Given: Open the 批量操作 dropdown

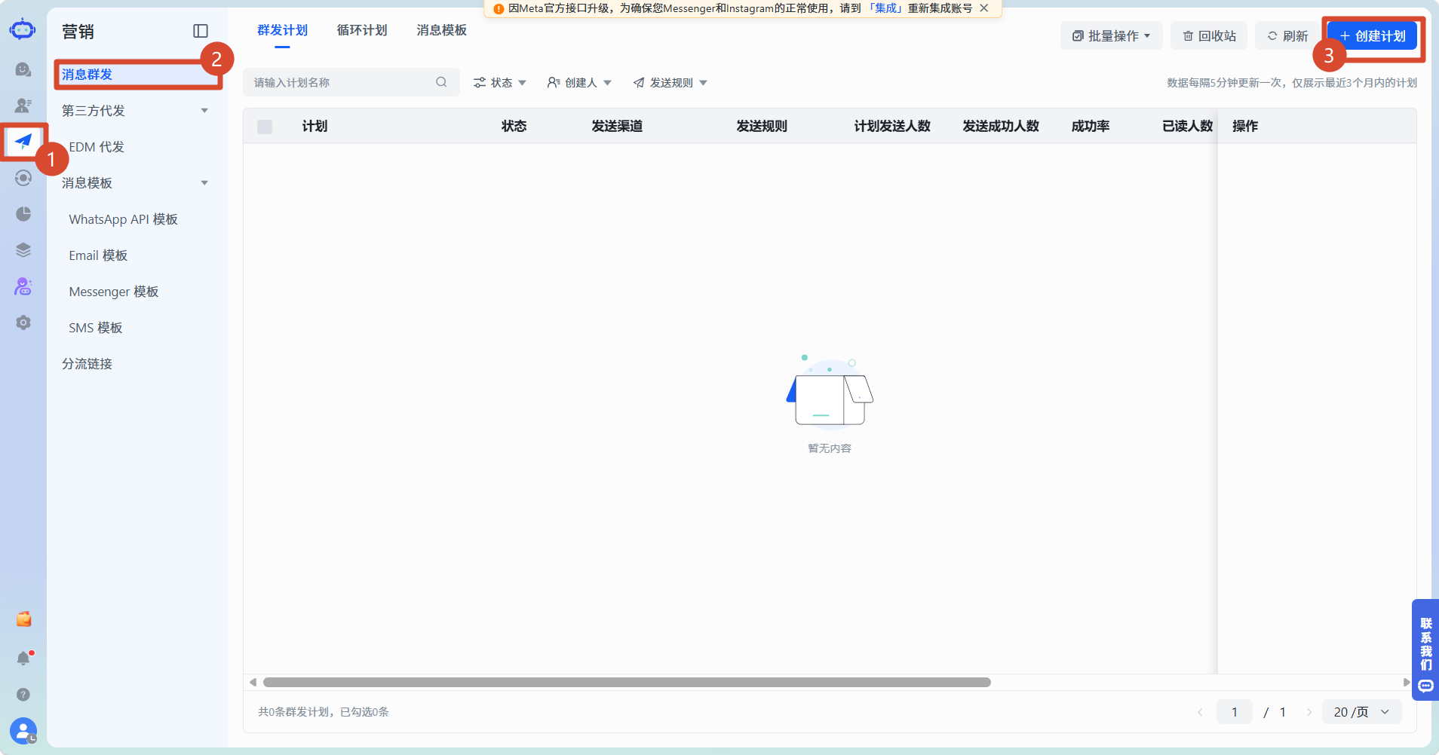Looking at the screenshot, I should coord(1112,36).
